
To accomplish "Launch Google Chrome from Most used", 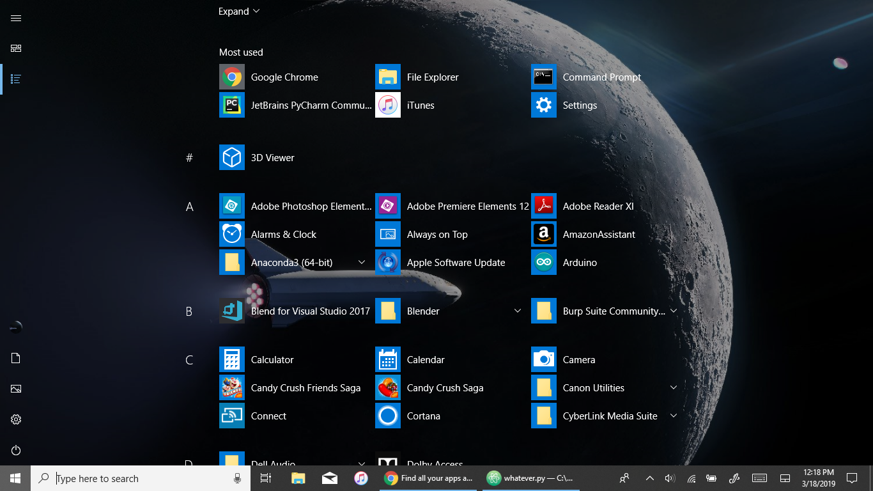I will (x=295, y=77).
